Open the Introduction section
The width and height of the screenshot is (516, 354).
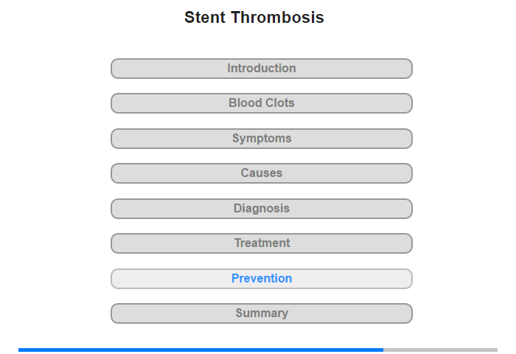pyautogui.click(x=261, y=69)
